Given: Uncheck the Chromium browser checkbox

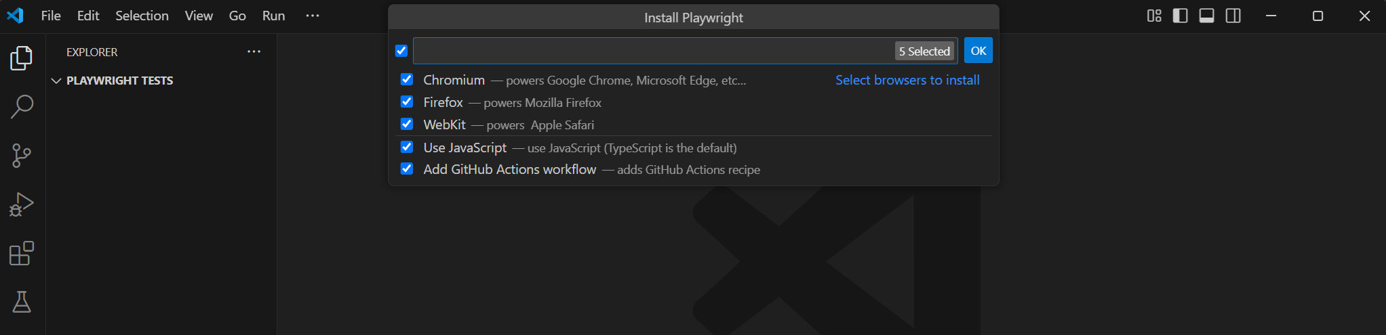Looking at the screenshot, I should 407,79.
